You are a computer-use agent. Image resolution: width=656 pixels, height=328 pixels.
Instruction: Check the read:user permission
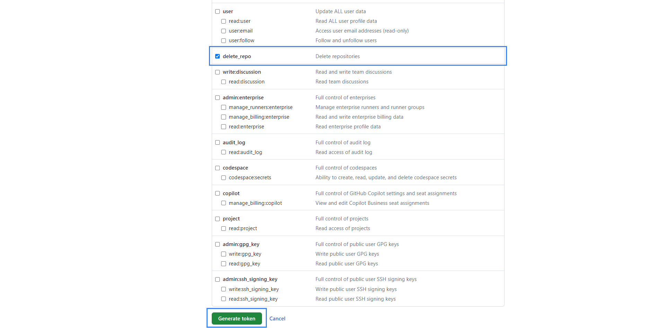point(224,21)
